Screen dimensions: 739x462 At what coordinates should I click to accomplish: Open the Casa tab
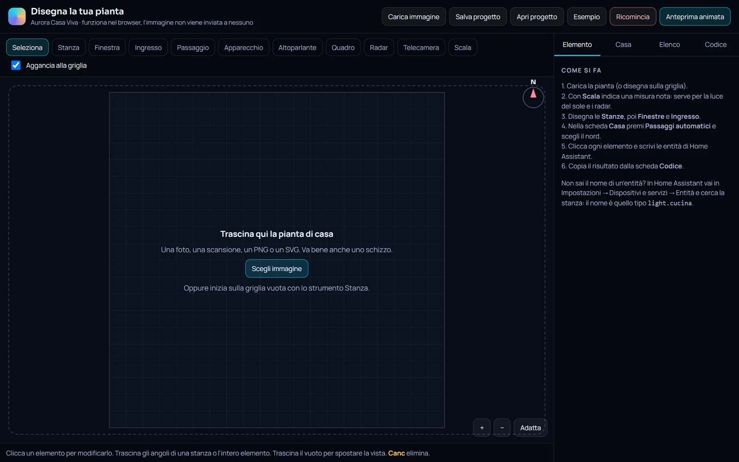[x=623, y=44]
